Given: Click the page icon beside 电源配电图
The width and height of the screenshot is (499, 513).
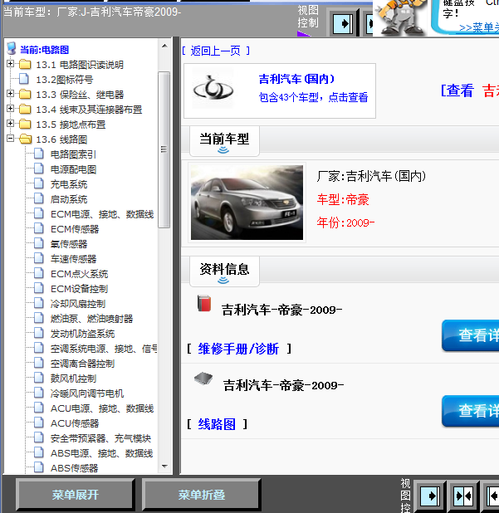Looking at the screenshot, I should coord(39,169).
